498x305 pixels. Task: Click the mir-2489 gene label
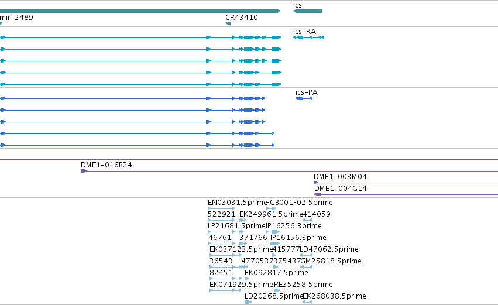pyautogui.click(x=16, y=17)
